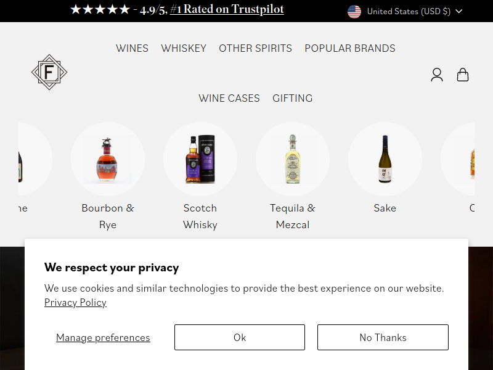
Task: Expand the country currency dropdown chevron
Action: coord(459,11)
